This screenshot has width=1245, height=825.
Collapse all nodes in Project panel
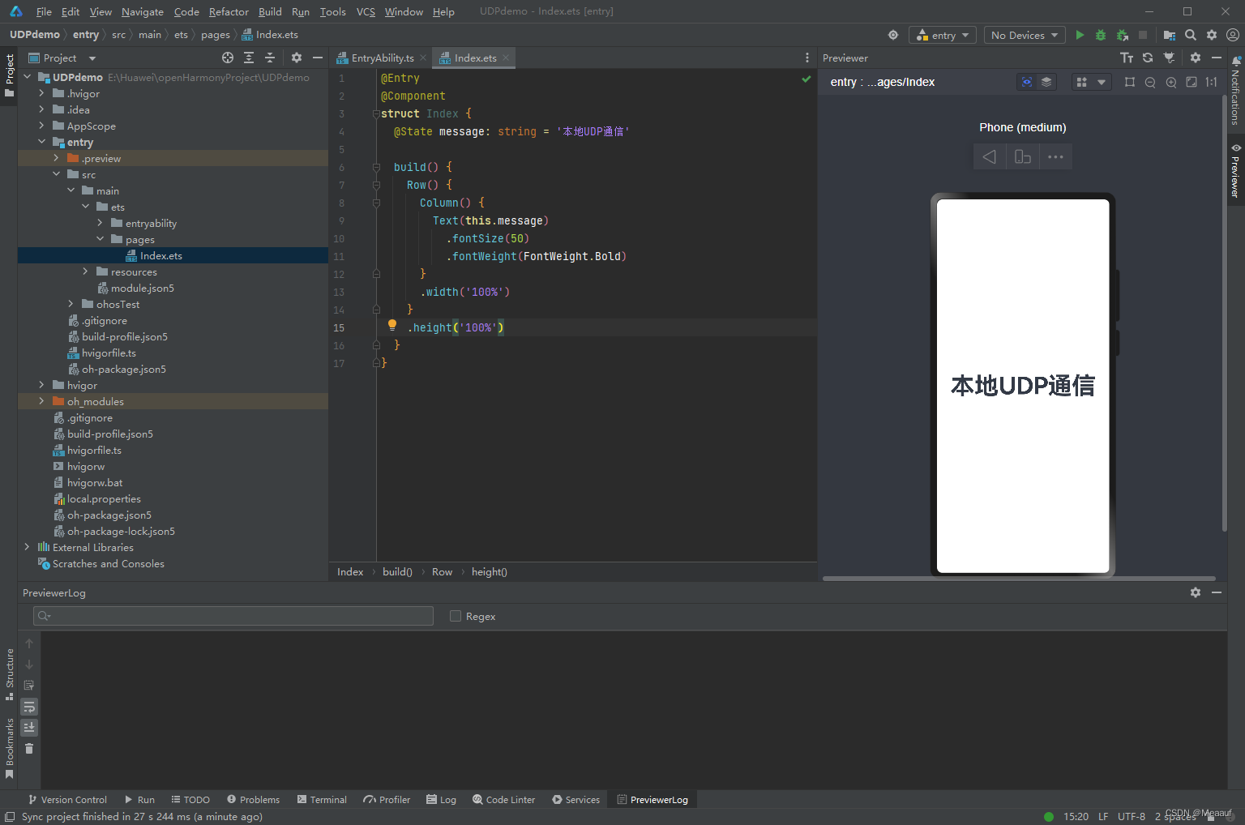(270, 58)
